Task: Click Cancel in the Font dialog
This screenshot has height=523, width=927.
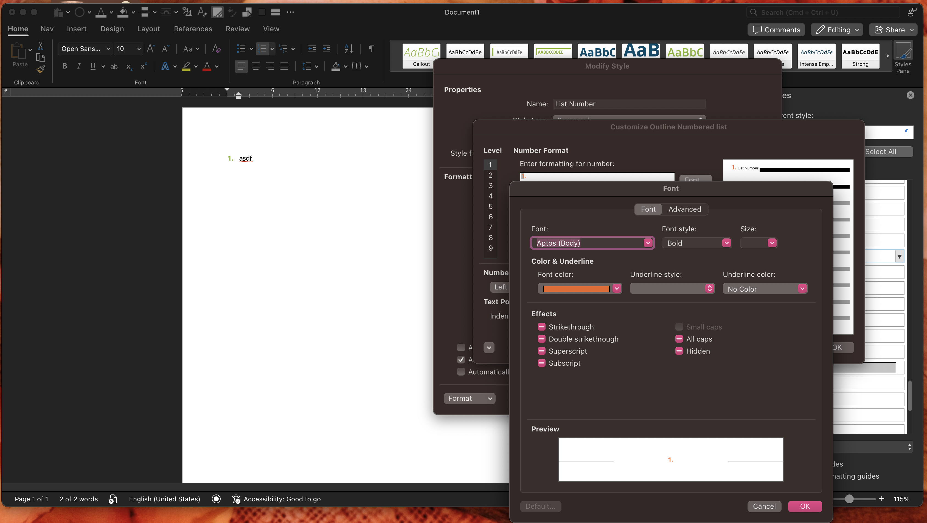Action: [x=764, y=506]
